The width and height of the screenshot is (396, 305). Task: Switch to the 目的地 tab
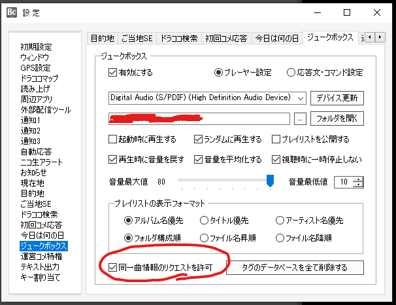[103, 39]
